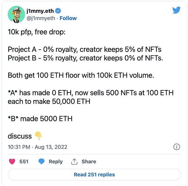Click the share upload arrow icon
188x186 pixels.
point(74,162)
